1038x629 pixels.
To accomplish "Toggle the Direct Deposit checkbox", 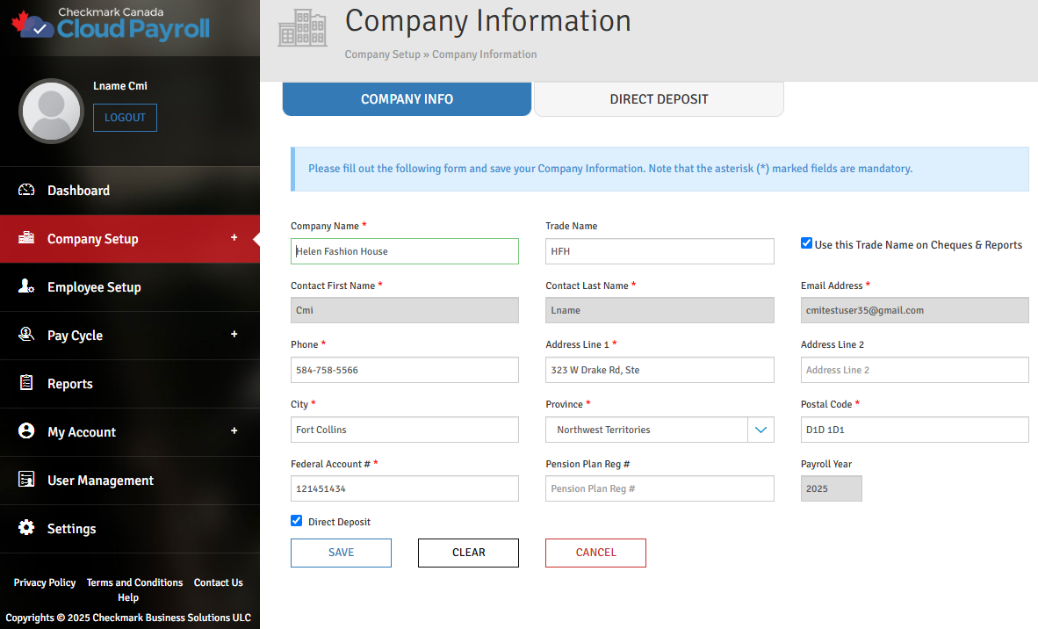I will coord(297,521).
